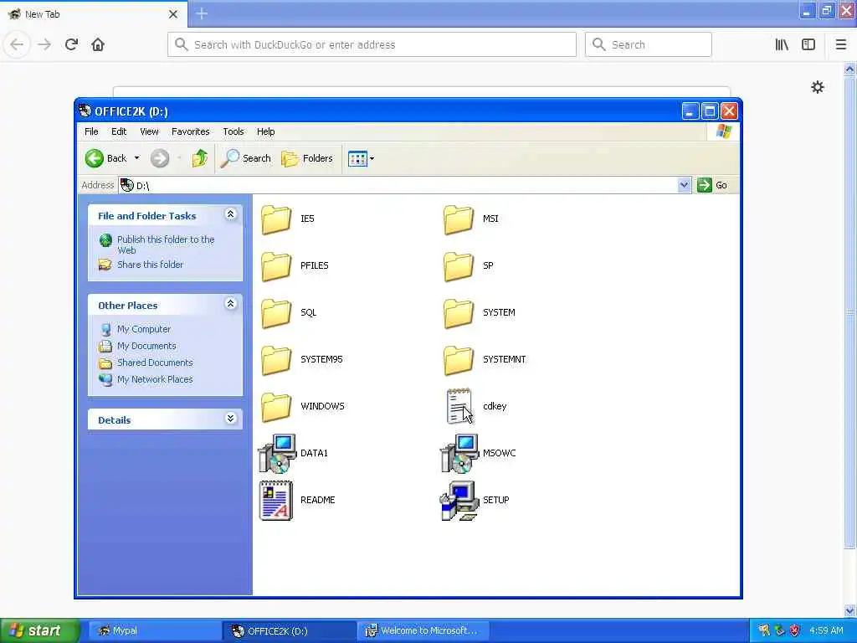Screen dimensions: 857x643
Task: Open the browser hamburger menu
Action: [841, 44]
